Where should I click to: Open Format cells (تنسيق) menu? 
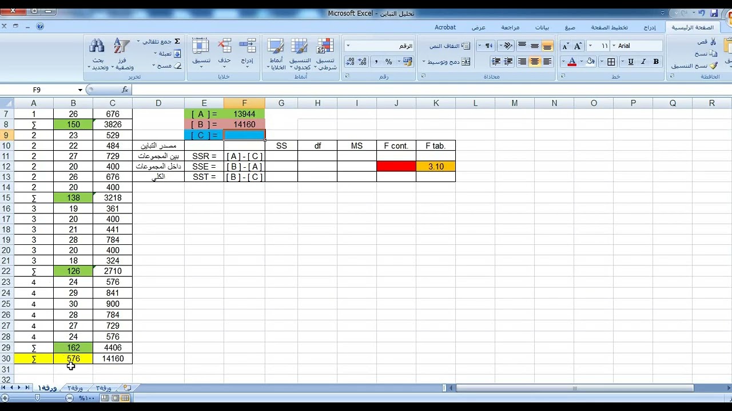pos(201,54)
